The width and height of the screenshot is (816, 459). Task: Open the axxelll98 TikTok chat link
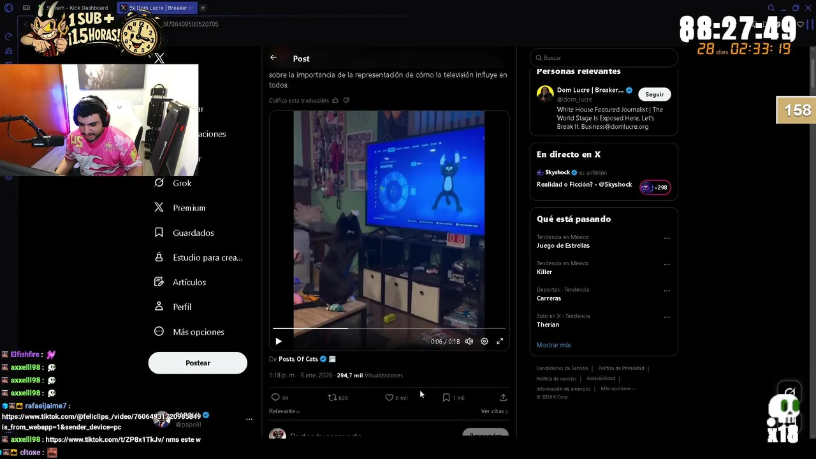[105, 439]
